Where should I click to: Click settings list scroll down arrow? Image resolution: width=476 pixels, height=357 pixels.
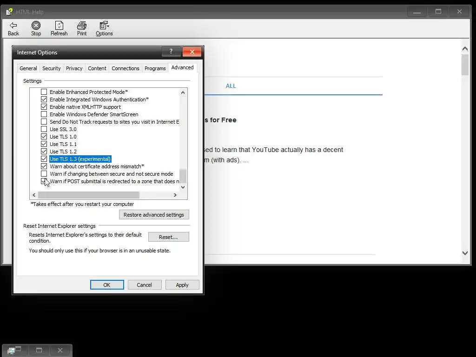(183, 187)
